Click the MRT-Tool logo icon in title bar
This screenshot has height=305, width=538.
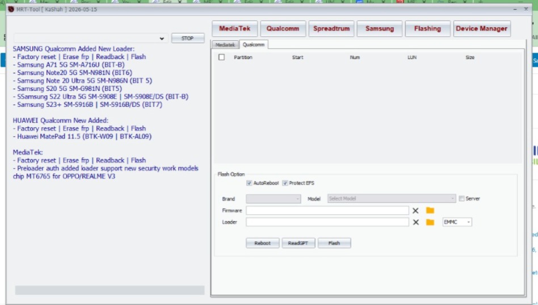(11, 10)
